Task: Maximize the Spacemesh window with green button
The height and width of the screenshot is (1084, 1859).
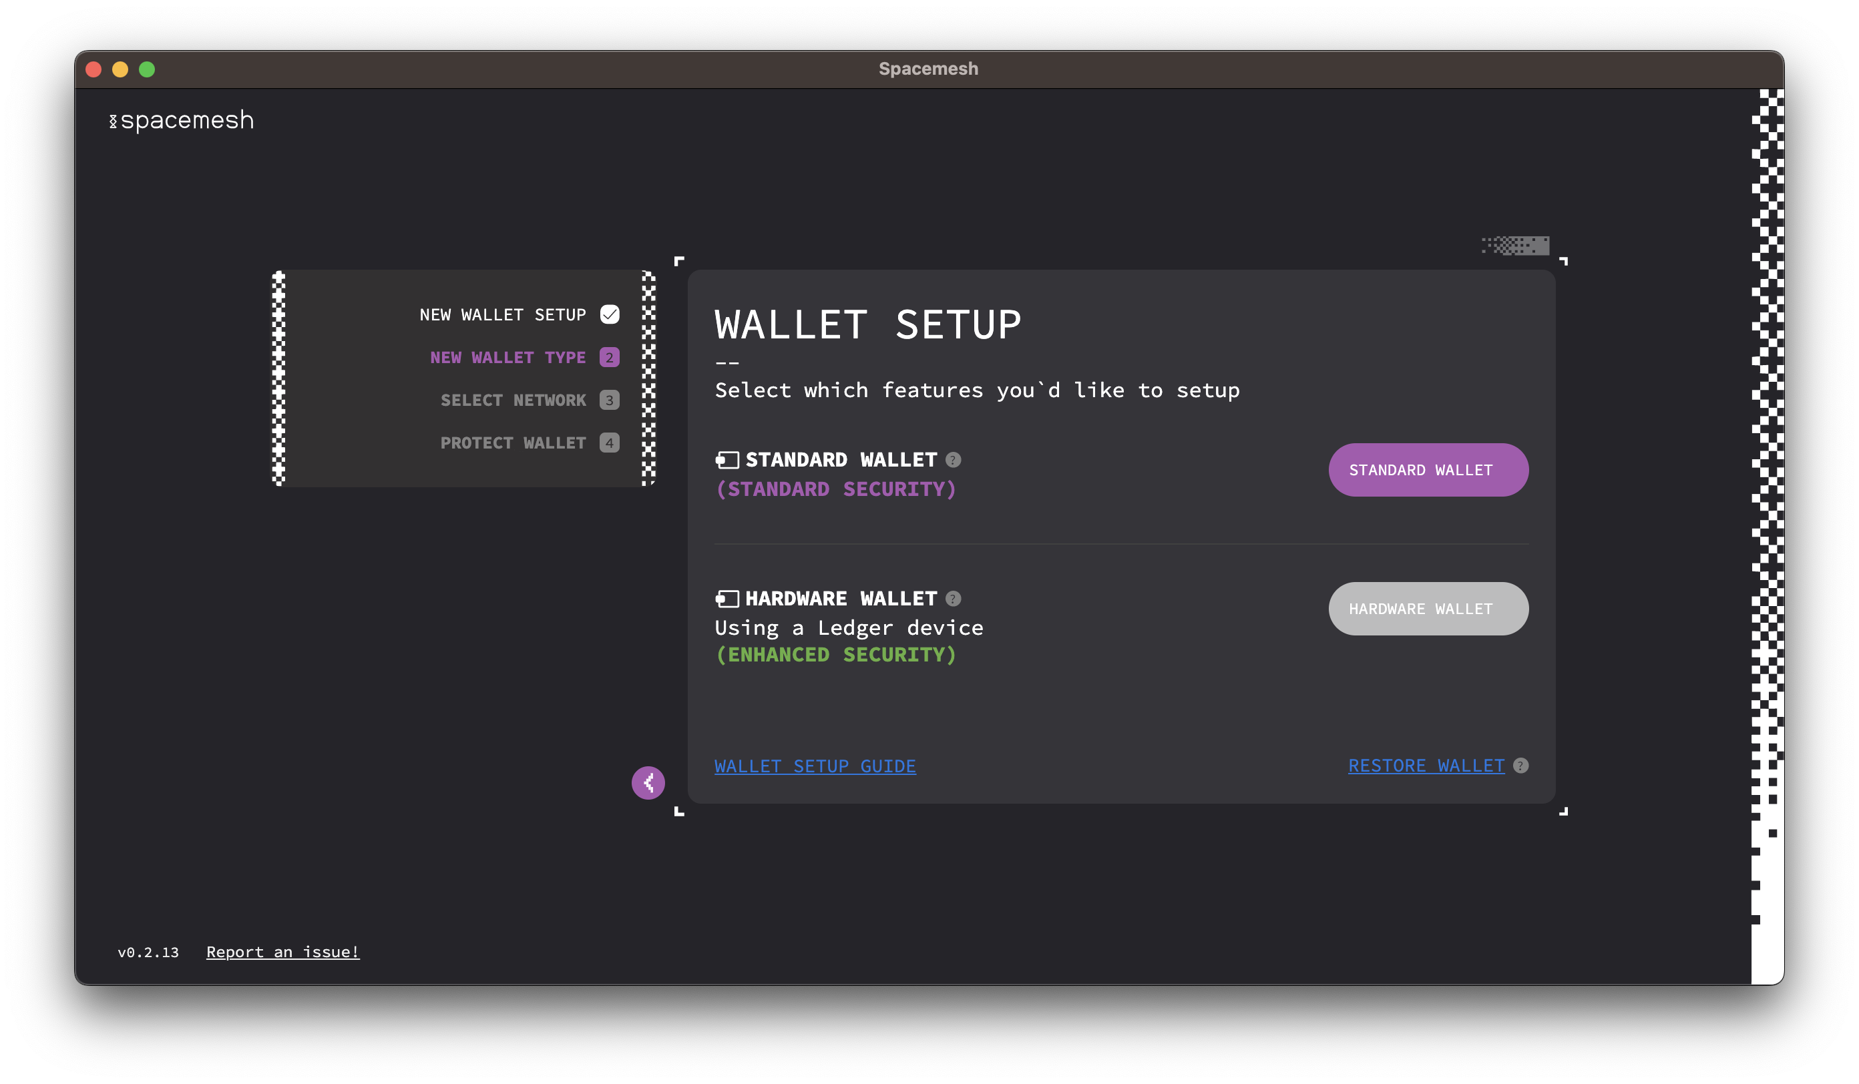Action: pos(147,69)
